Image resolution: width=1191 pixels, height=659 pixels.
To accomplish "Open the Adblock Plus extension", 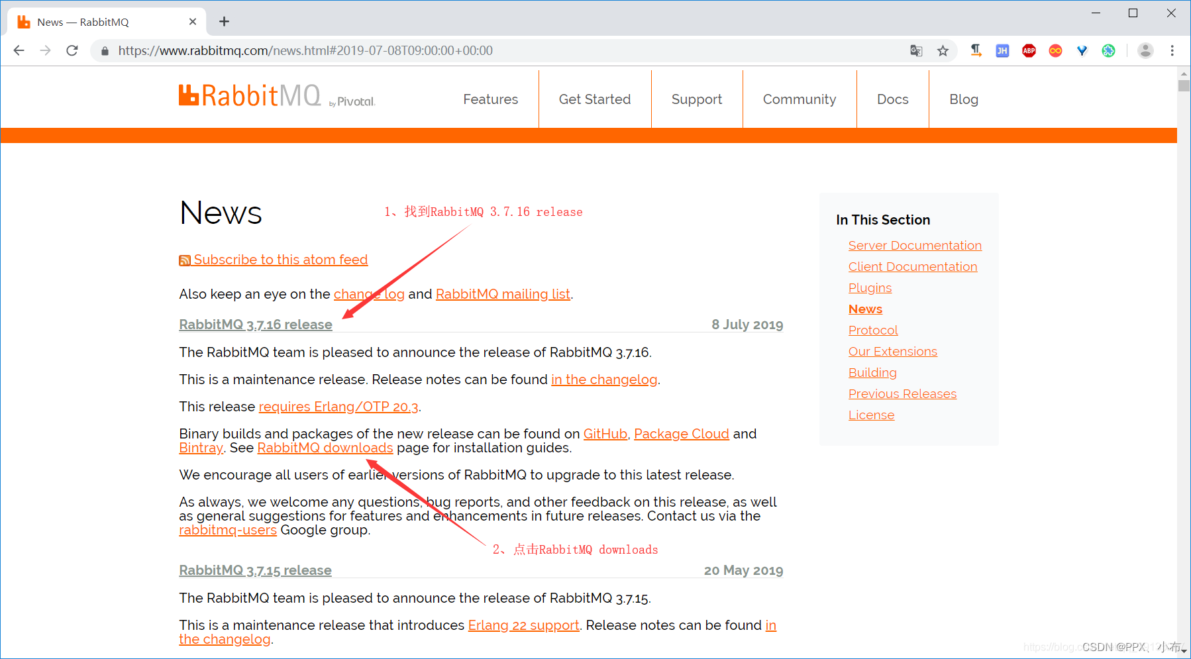I will tap(1029, 50).
